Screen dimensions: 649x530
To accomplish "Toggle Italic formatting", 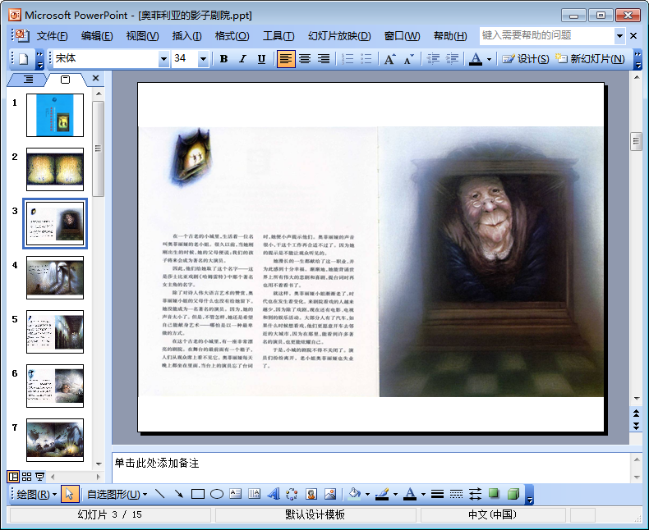I will coord(242,59).
